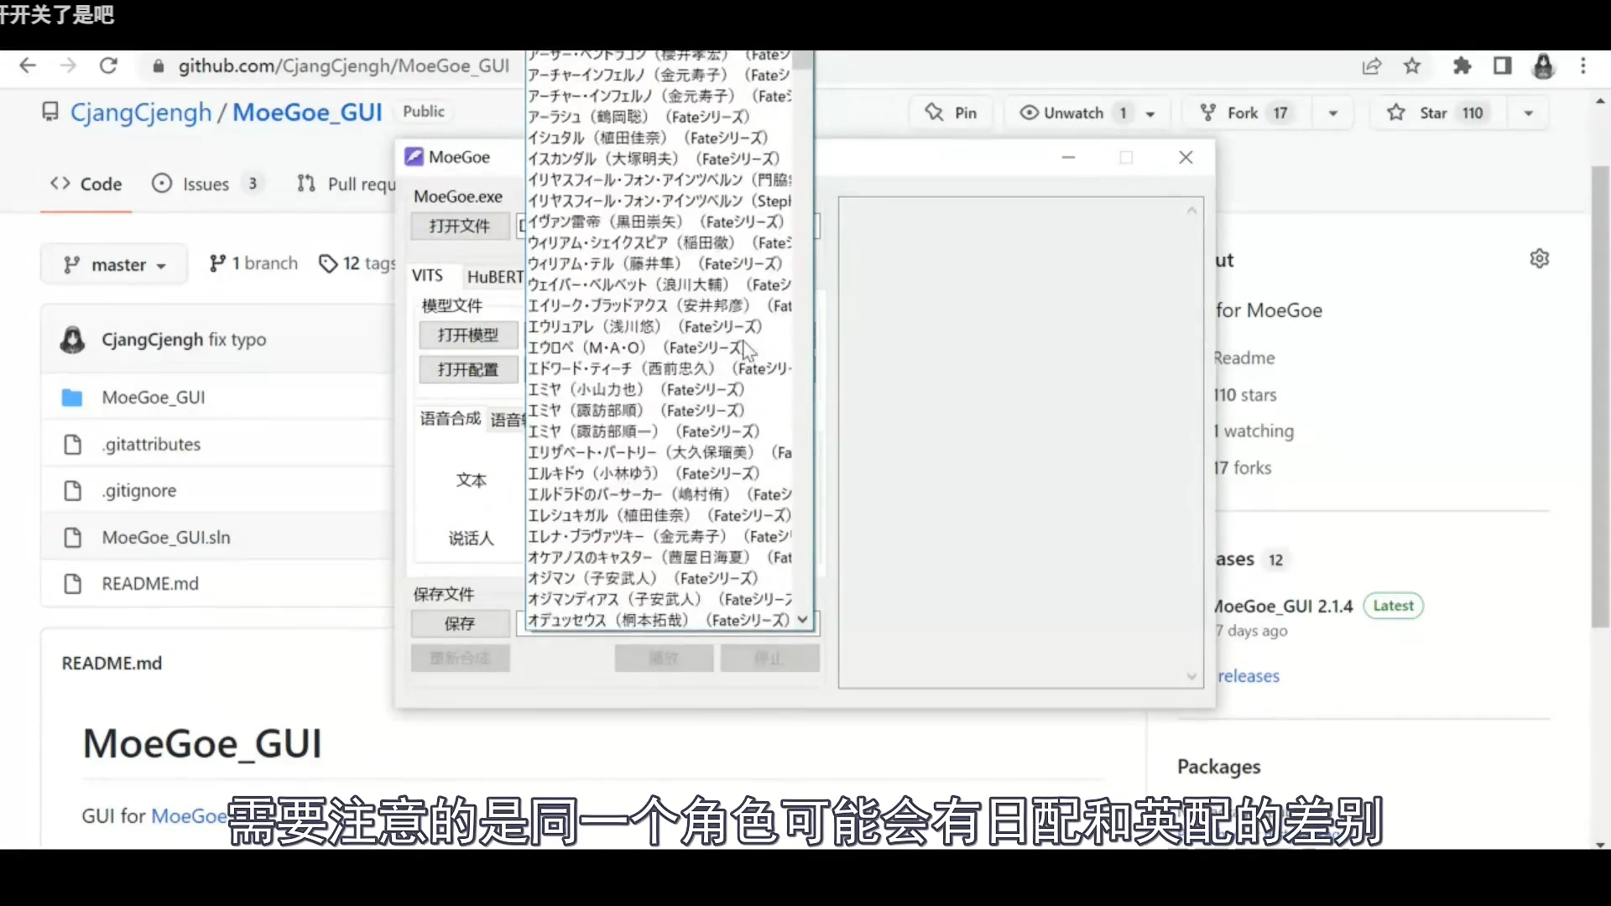Bookmark the page with the star icon
This screenshot has width=1611, height=906.
pyautogui.click(x=1412, y=66)
